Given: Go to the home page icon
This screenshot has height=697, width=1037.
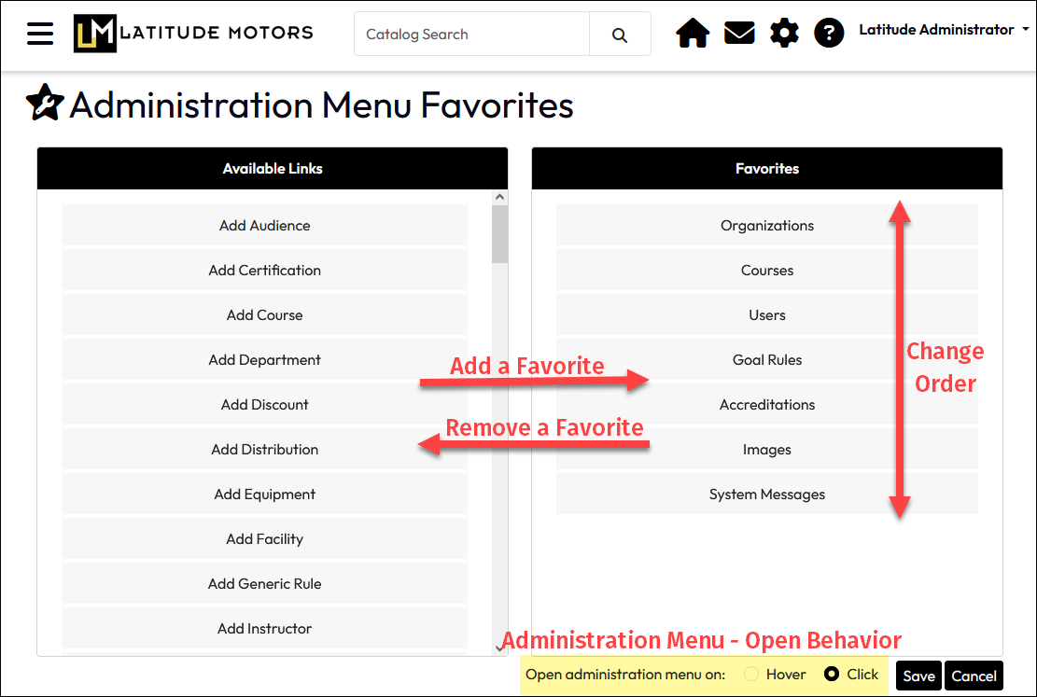Looking at the screenshot, I should click(x=693, y=34).
